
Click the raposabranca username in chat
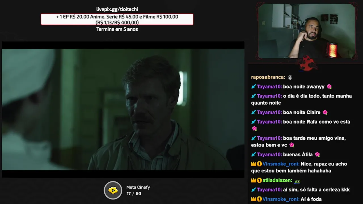[268, 77]
